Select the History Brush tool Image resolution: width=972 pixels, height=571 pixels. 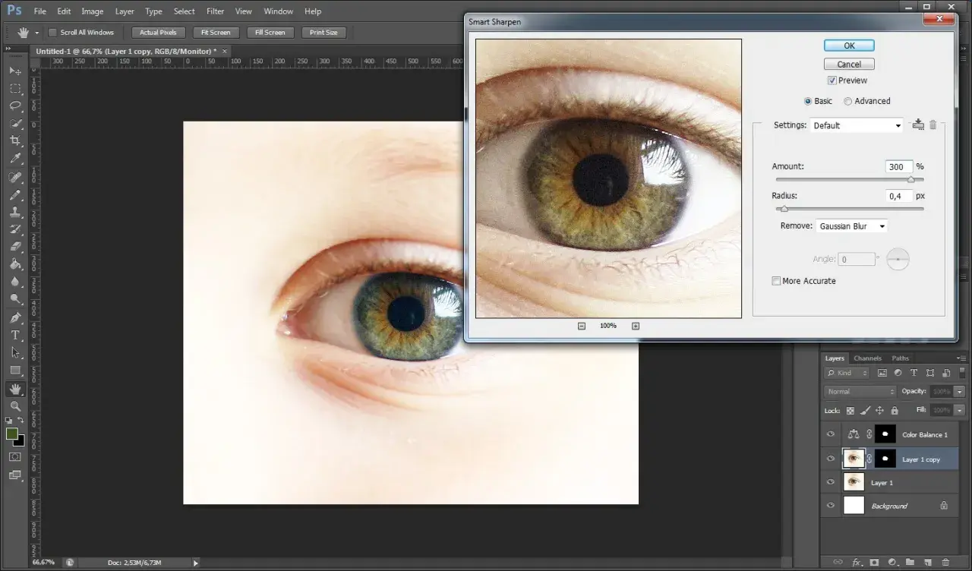click(x=15, y=229)
